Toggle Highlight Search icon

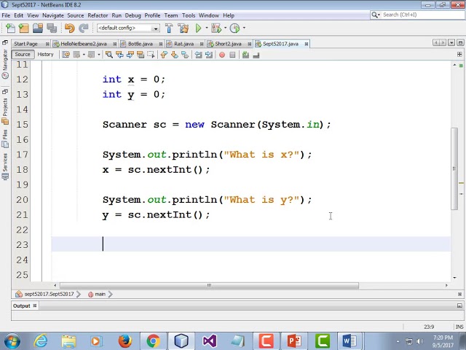(x=141, y=55)
